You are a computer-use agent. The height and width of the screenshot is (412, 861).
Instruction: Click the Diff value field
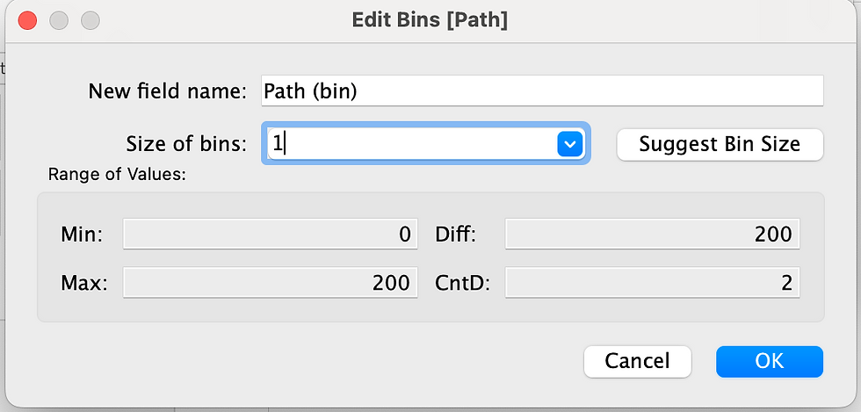click(652, 235)
